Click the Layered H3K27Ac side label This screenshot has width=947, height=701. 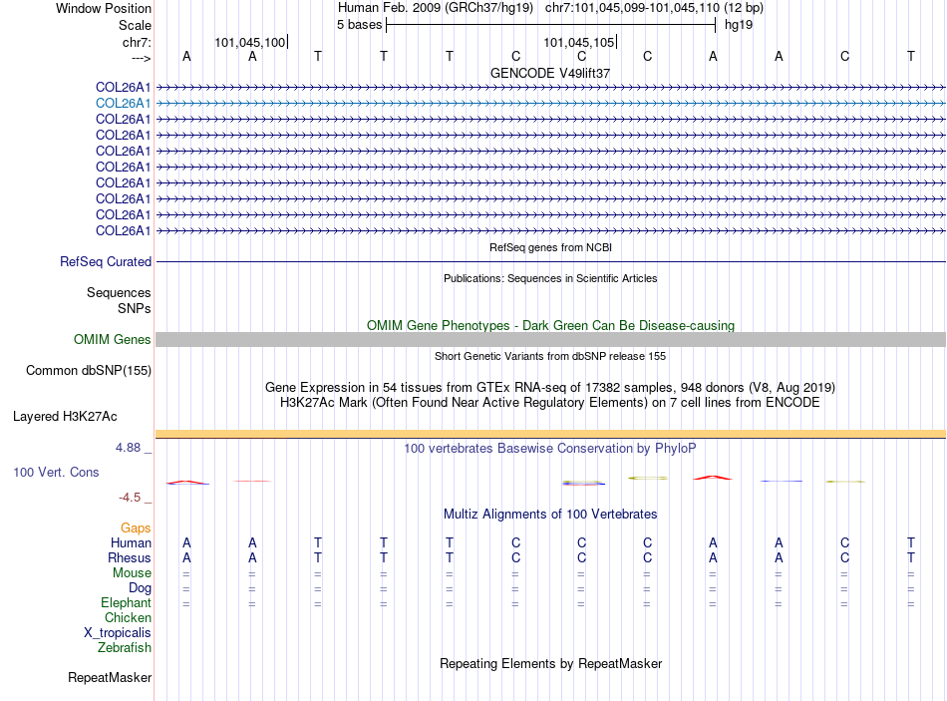pos(65,417)
